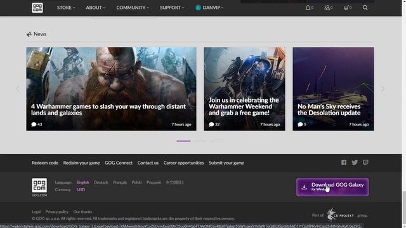Click the comments icon with 43

coord(34,124)
